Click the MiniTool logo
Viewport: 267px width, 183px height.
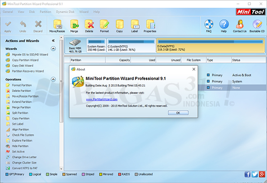pyautogui.click(x=250, y=12)
